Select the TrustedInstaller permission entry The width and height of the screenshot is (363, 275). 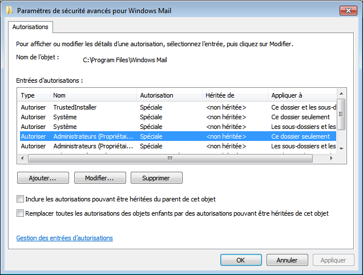[x=178, y=107]
